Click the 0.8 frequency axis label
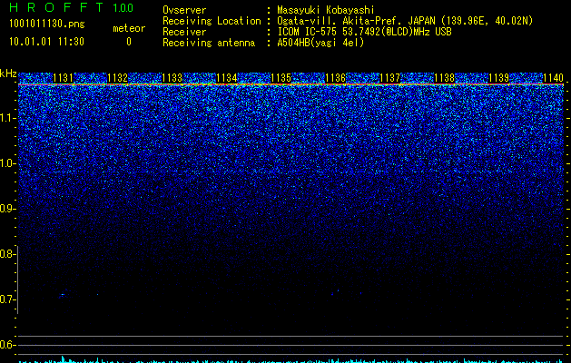The height and width of the screenshot is (363, 571). pyautogui.click(x=7, y=254)
